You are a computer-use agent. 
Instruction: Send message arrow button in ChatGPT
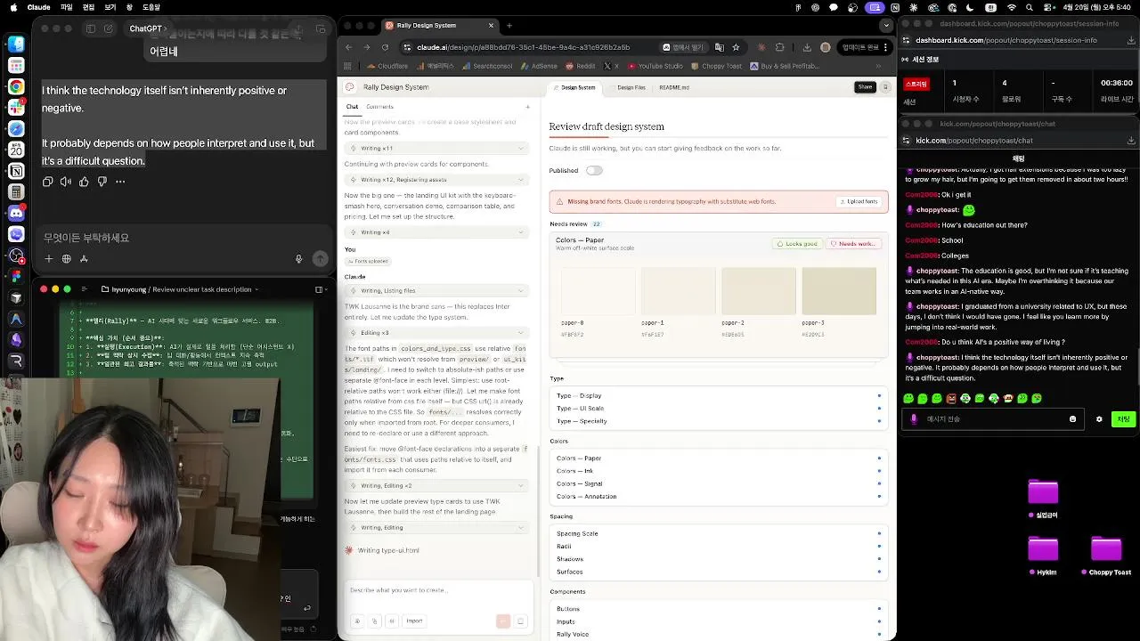[321, 259]
